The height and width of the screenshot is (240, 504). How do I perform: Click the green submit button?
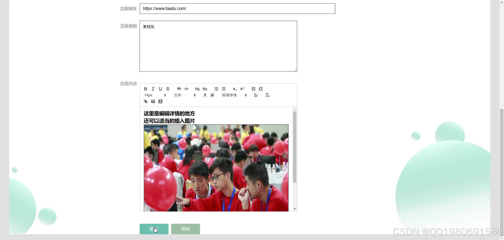(x=154, y=229)
